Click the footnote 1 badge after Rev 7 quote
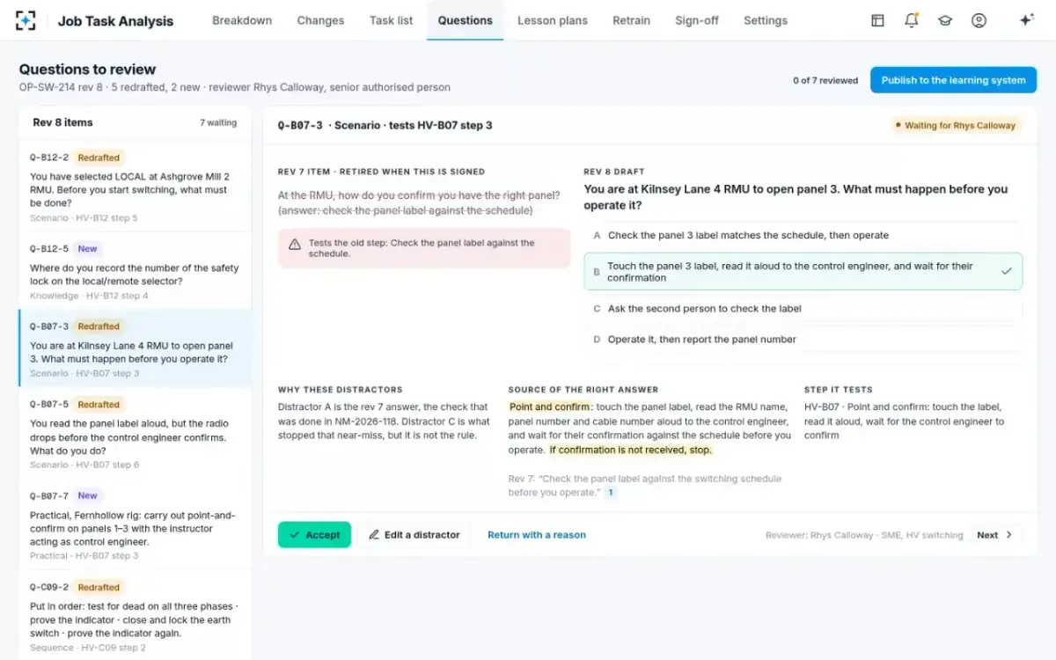The height and width of the screenshot is (660, 1056). (x=611, y=493)
